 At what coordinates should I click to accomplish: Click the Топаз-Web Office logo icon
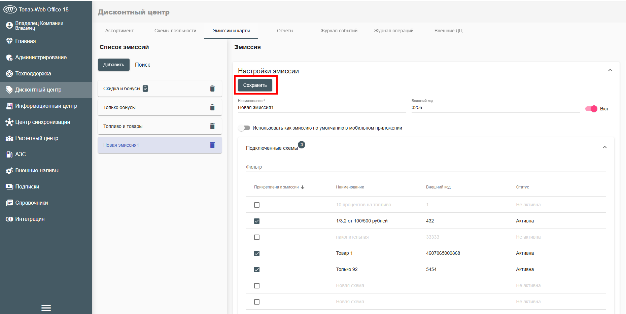[x=10, y=9]
